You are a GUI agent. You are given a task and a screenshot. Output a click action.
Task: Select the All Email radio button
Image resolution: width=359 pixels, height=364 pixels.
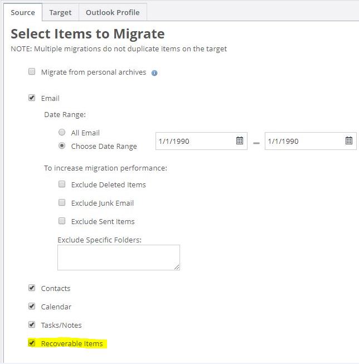click(x=62, y=133)
